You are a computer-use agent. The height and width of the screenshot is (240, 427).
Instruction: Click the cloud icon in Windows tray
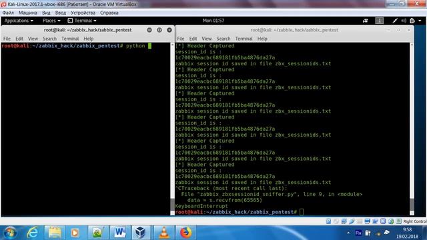(387, 233)
